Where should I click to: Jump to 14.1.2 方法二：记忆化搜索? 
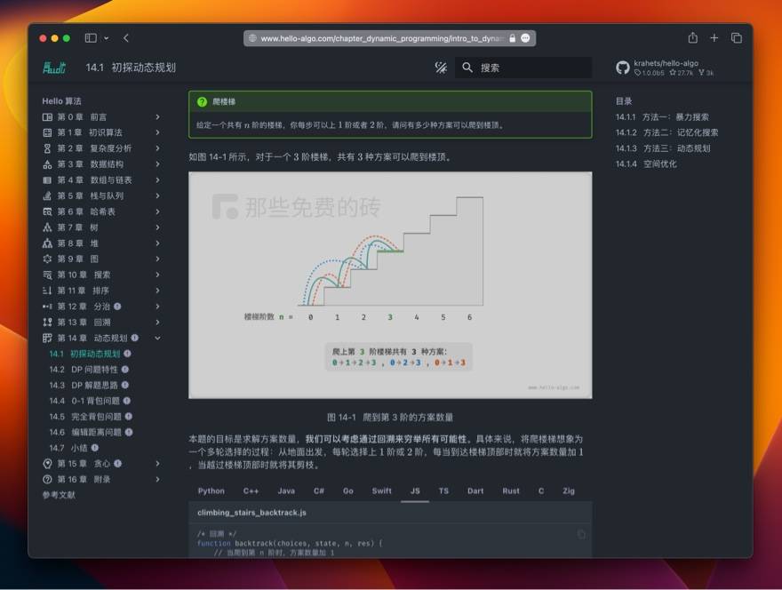[666, 132]
